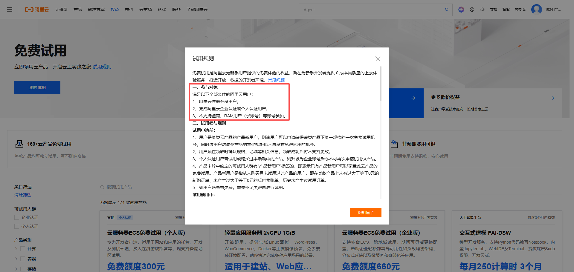The height and width of the screenshot is (272, 574).
Task: Click the user avatar icon
Action: click(537, 9)
